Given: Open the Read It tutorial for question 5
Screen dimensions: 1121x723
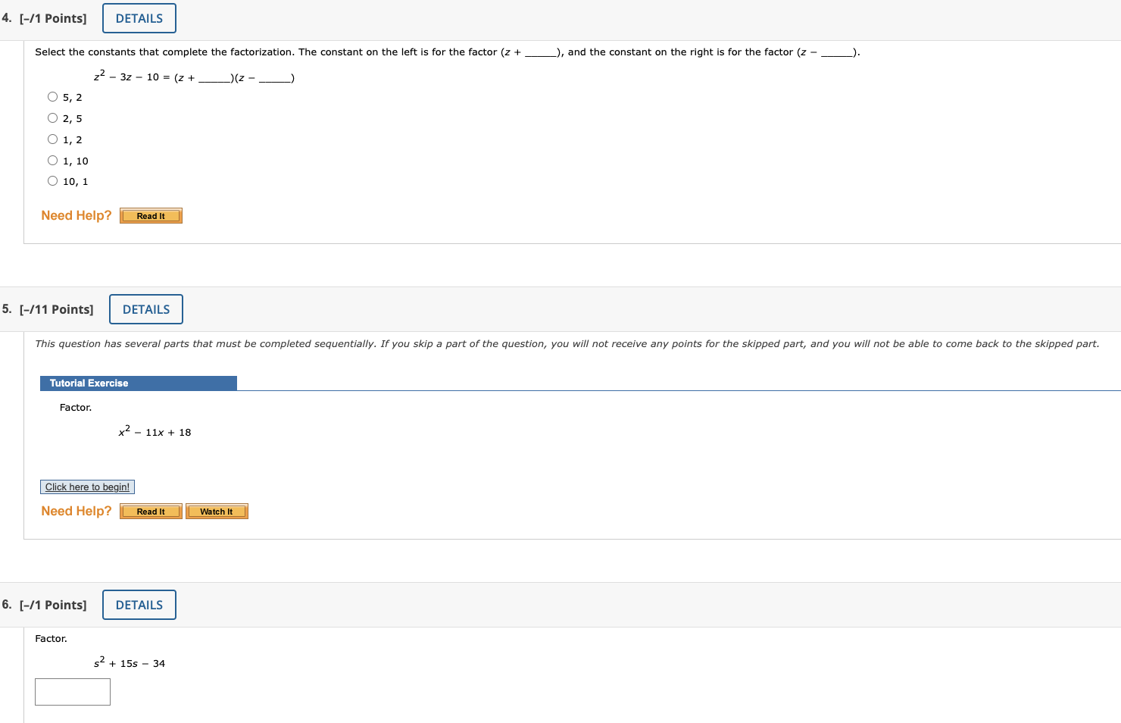Looking at the screenshot, I should pos(150,511).
